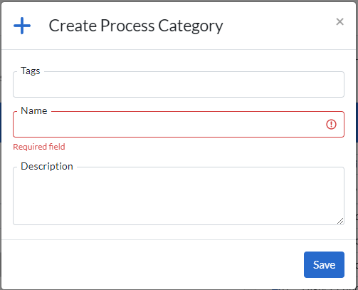
Task: Click the empty dialog footer left of Save
Action: pyautogui.click(x=152, y=264)
